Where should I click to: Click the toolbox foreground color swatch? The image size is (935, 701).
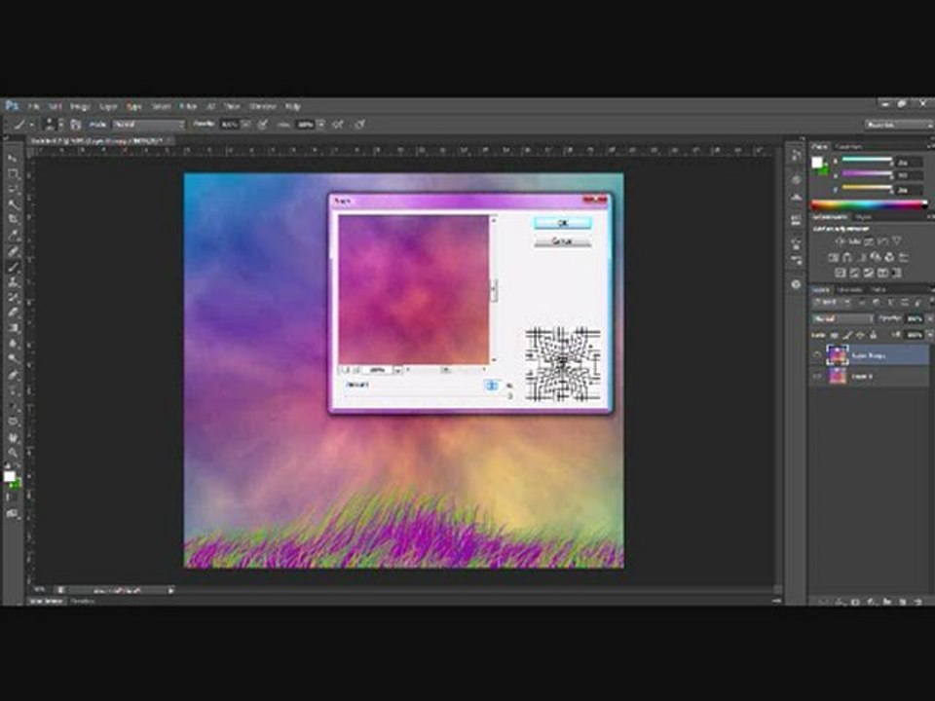(x=9, y=476)
